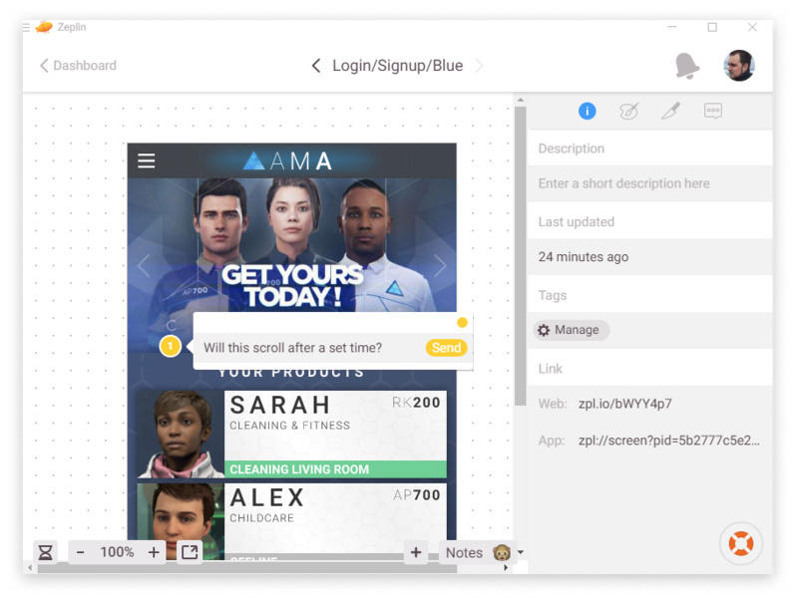The height and width of the screenshot is (603, 798).
Task: Click the monkey emoji icon
Action: click(x=502, y=552)
